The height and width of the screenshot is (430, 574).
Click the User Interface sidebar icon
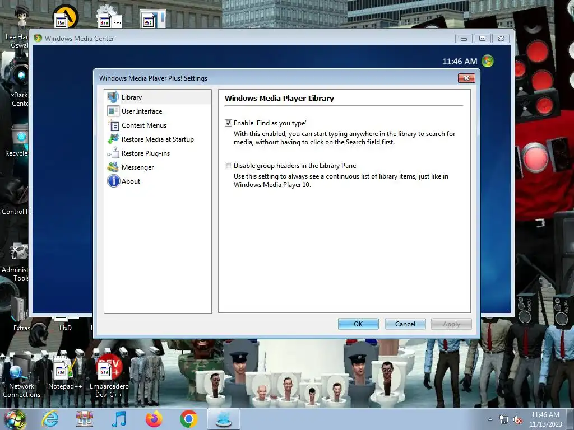click(x=113, y=111)
